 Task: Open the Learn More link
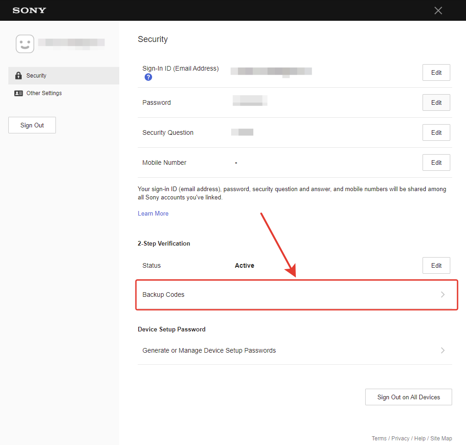tap(153, 213)
